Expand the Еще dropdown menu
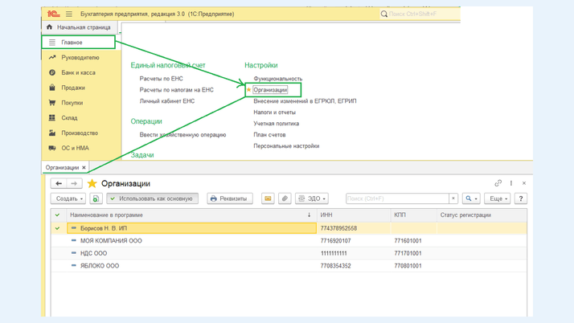The height and width of the screenshot is (323, 574). (x=498, y=198)
